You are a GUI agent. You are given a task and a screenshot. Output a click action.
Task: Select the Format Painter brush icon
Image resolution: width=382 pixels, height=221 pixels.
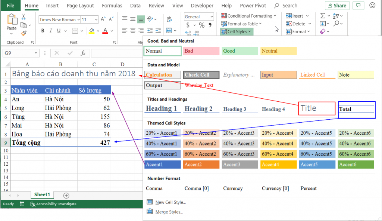[x=24, y=33]
